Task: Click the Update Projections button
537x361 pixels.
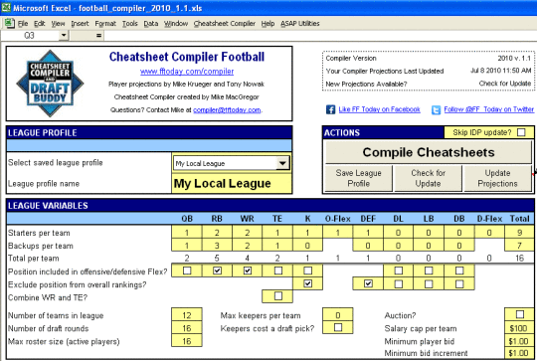Action: click(497, 178)
